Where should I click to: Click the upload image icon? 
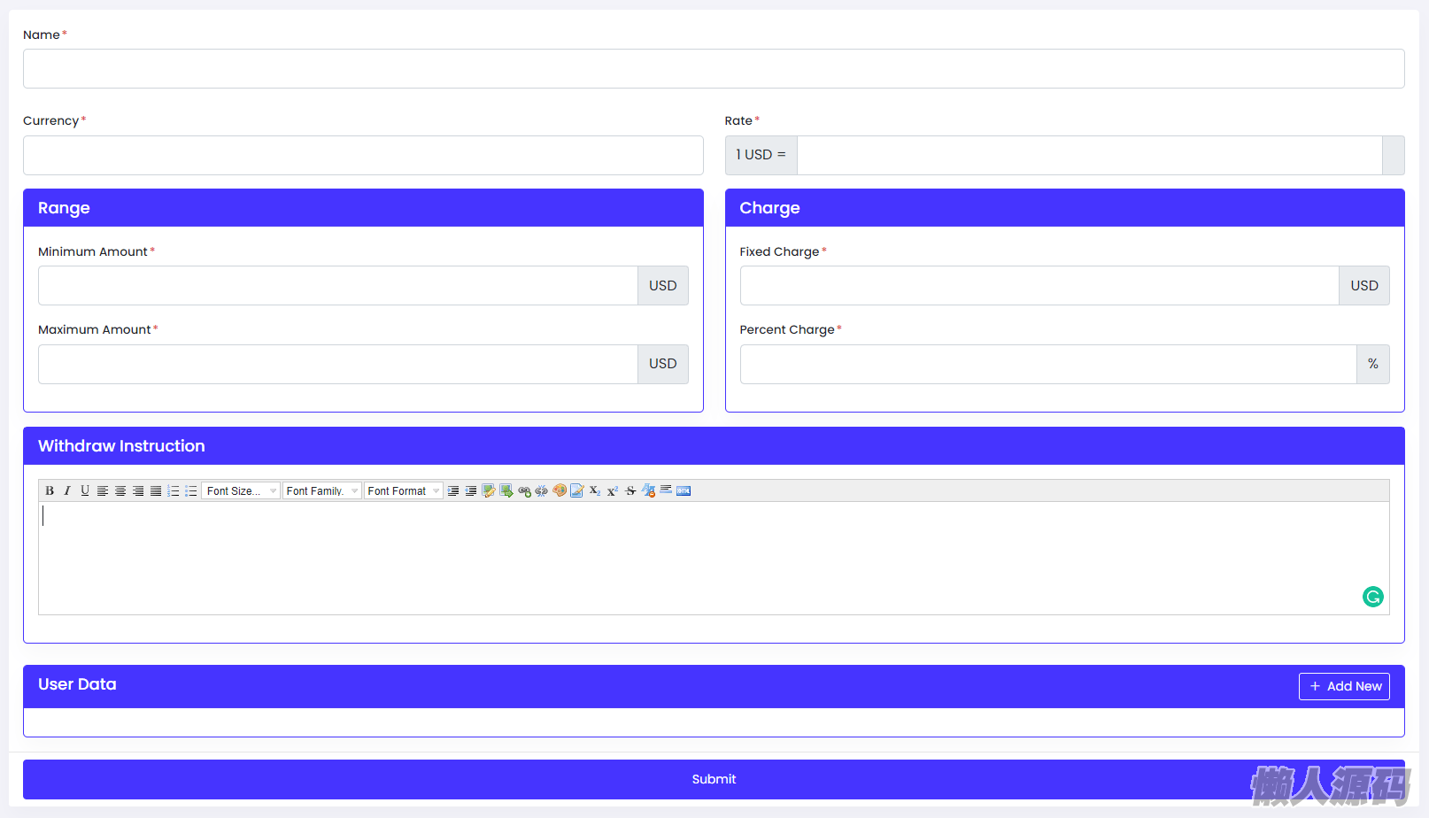click(x=506, y=490)
